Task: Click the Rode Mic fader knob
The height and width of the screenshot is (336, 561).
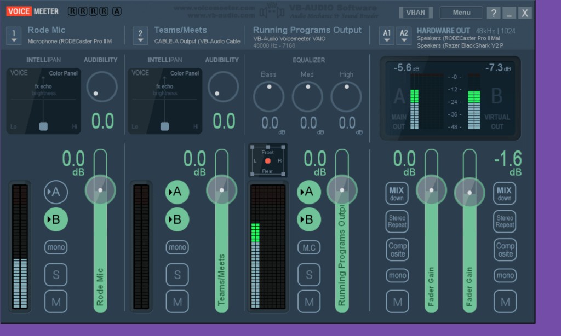Action: [x=100, y=190]
